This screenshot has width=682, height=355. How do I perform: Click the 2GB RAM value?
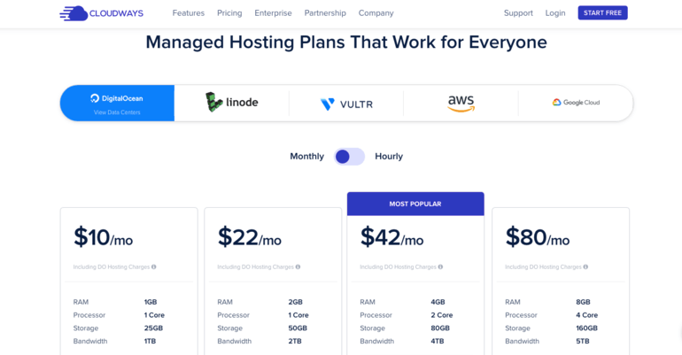pyautogui.click(x=295, y=302)
